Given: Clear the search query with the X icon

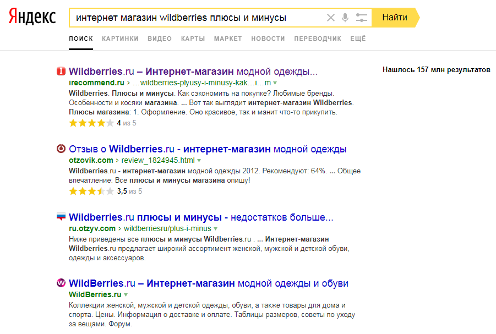Looking at the screenshot, I should pyautogui.click(x=330, y=18).
